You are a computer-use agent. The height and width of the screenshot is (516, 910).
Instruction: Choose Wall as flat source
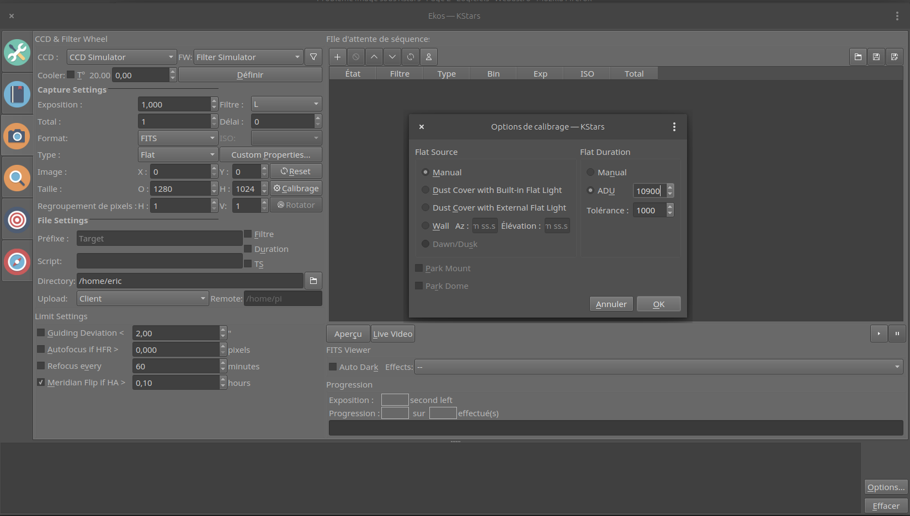point(425,225)
